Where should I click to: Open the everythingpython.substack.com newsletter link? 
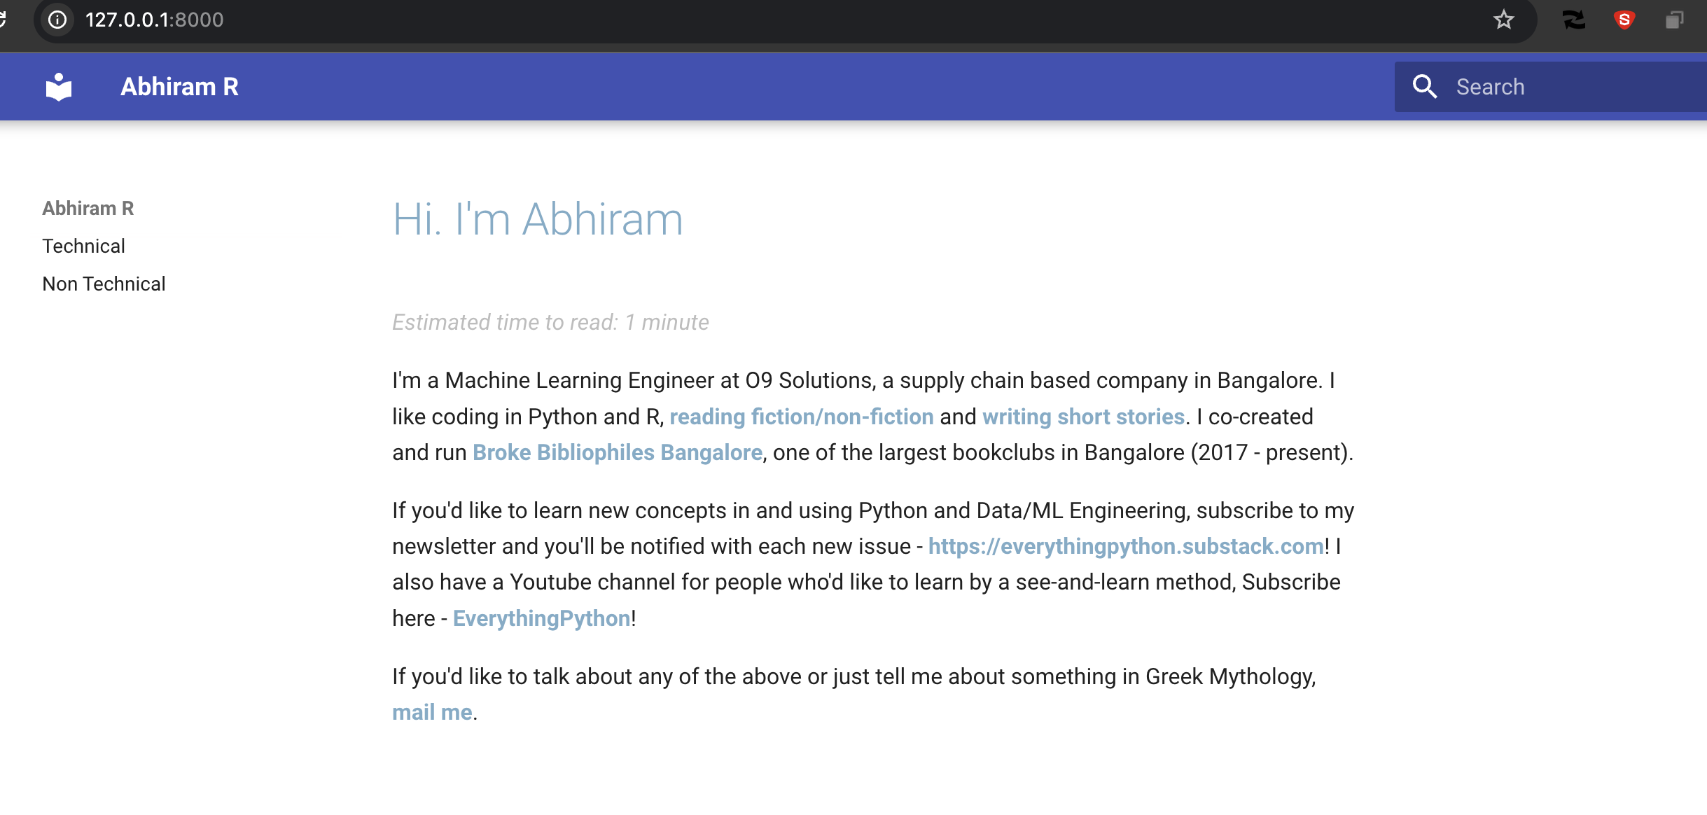(x=1126, y=546)
